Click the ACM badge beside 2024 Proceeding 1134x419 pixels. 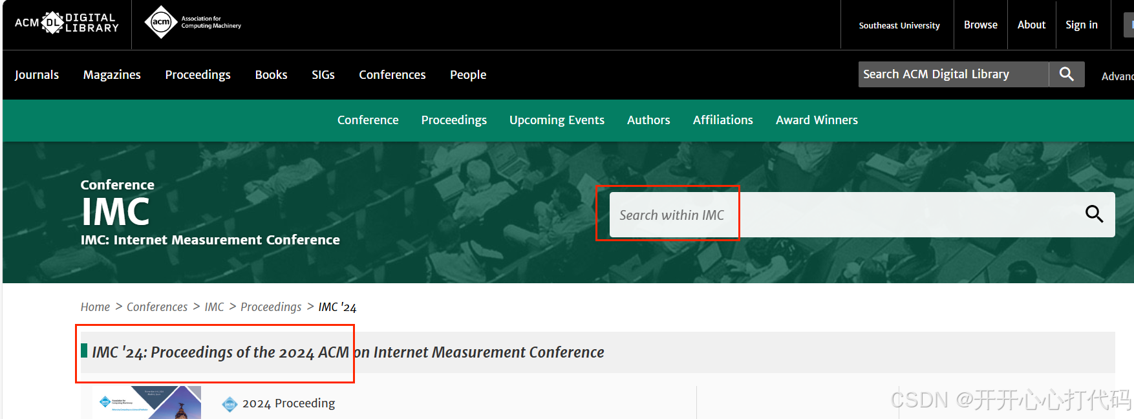pos(230,404)
